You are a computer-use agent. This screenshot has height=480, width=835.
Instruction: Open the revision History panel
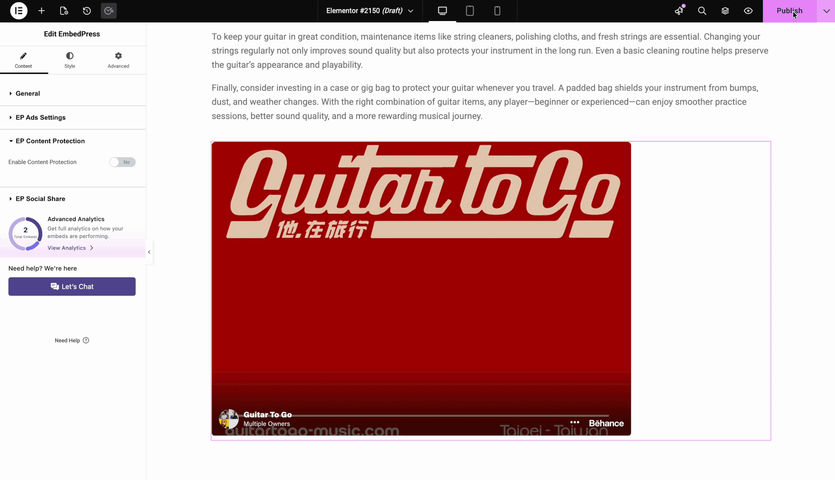point(86,11)
